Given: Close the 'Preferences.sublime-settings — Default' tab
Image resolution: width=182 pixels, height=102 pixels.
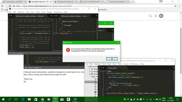Looking at the screenshot, I should [45, 16].
